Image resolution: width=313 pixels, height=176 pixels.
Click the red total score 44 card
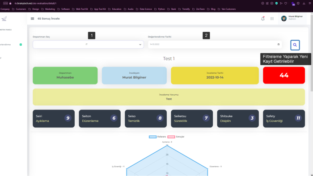[x=284, y=75]
